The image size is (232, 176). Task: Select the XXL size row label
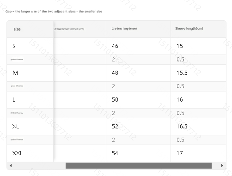18,153
